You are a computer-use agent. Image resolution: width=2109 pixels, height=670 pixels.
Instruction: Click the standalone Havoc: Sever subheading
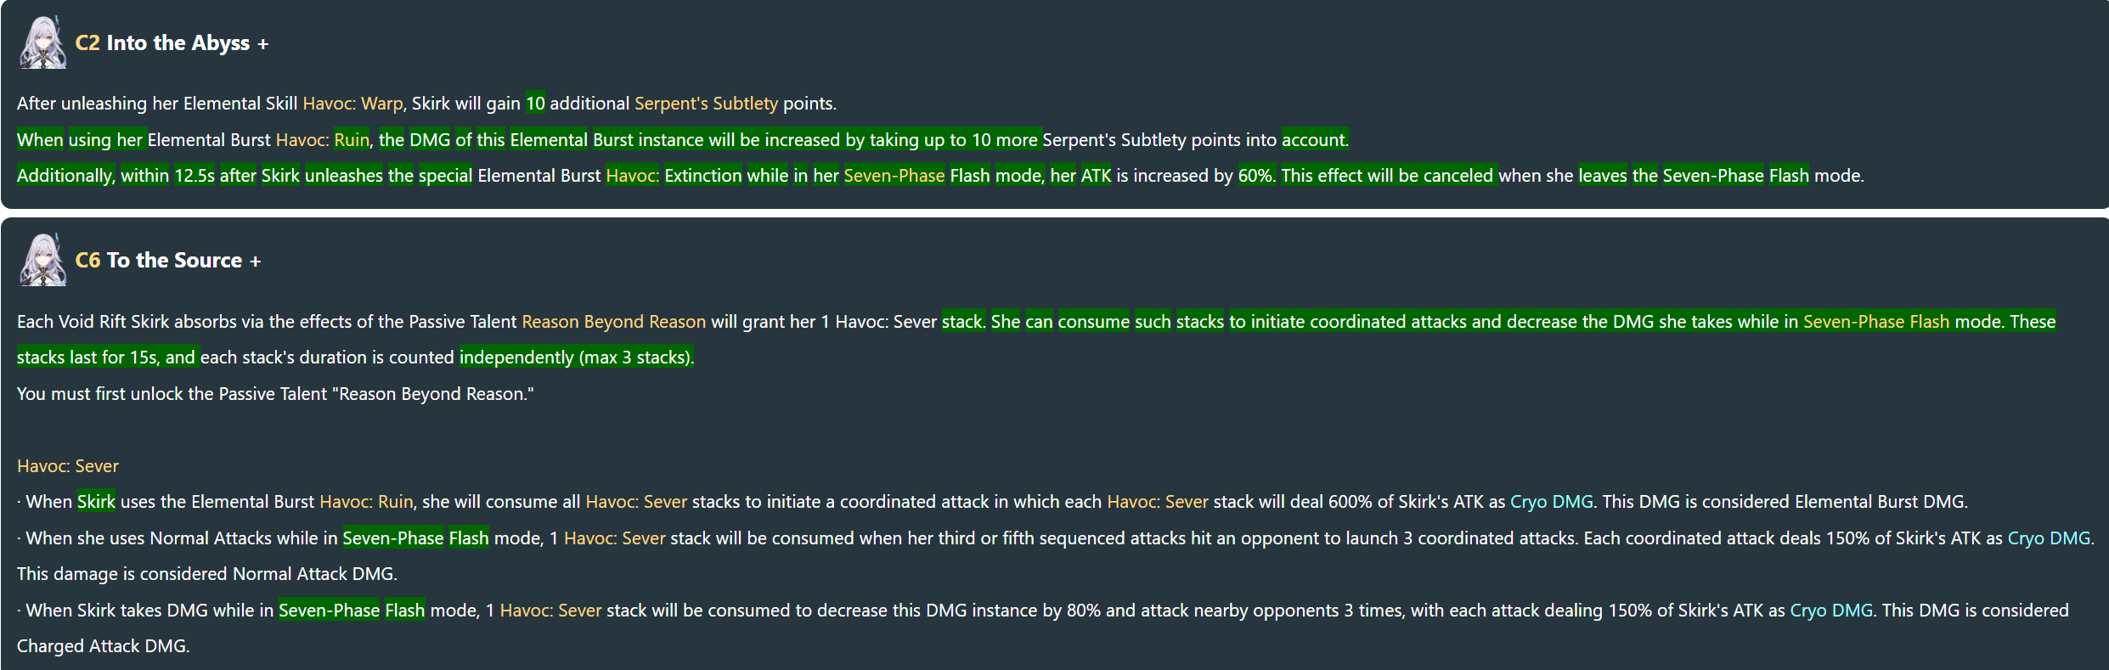pyautogui.click(x=68, y=466)
